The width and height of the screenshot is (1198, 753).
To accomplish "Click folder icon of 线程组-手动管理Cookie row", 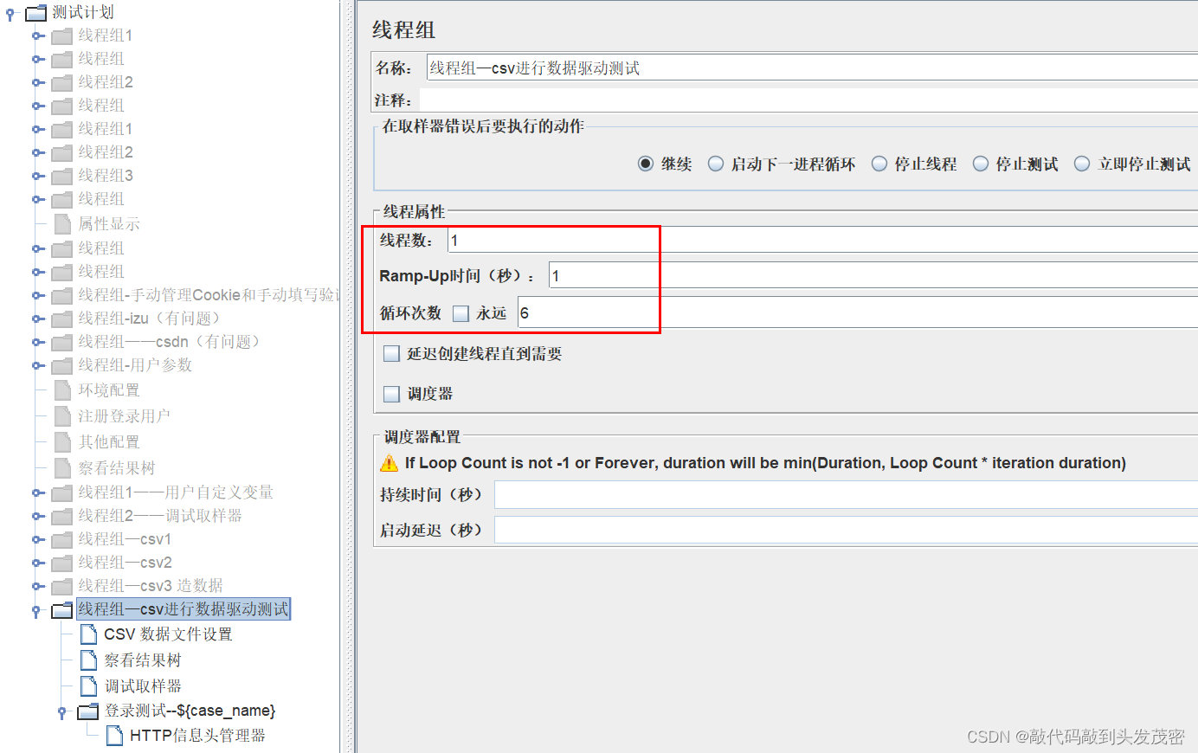I will (x=61, y=296).
